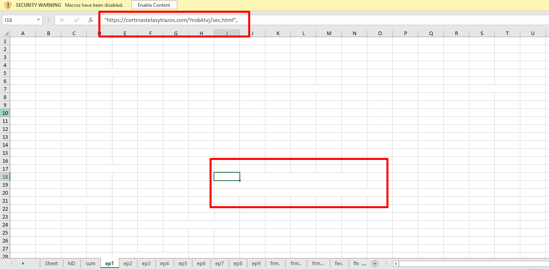Select the ep1 sheet tab
Viewport: 549px width, 270px height.
coord(110,264)
